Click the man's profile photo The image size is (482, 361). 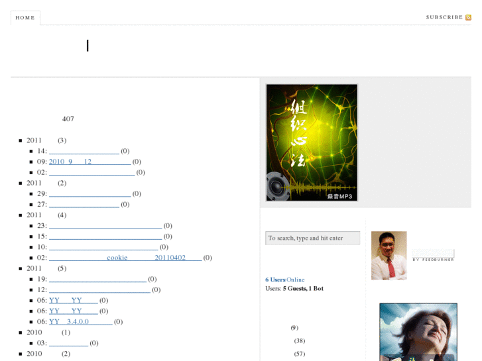389,256
